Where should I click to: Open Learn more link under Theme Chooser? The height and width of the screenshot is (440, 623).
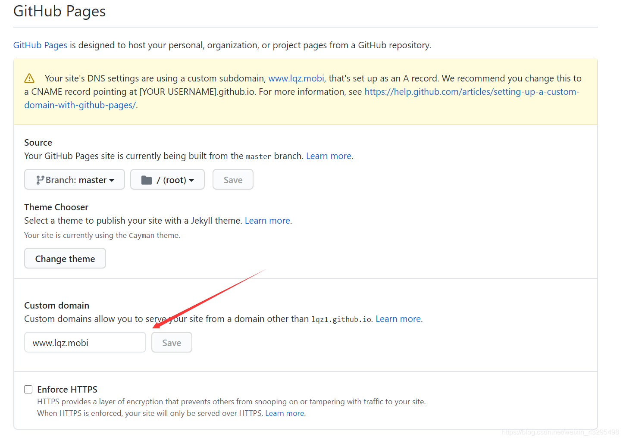click(x=267, y=221)
